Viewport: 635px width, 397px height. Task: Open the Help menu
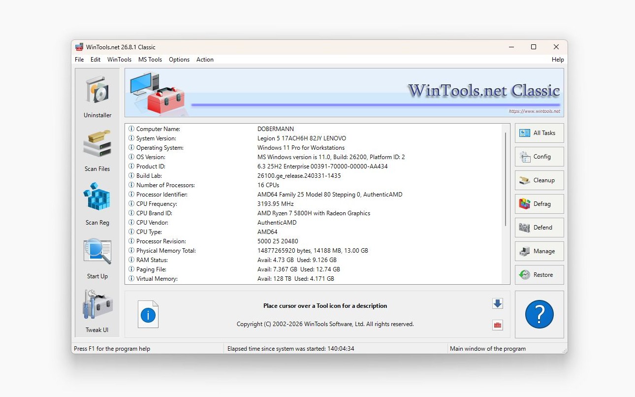point(558,60)
